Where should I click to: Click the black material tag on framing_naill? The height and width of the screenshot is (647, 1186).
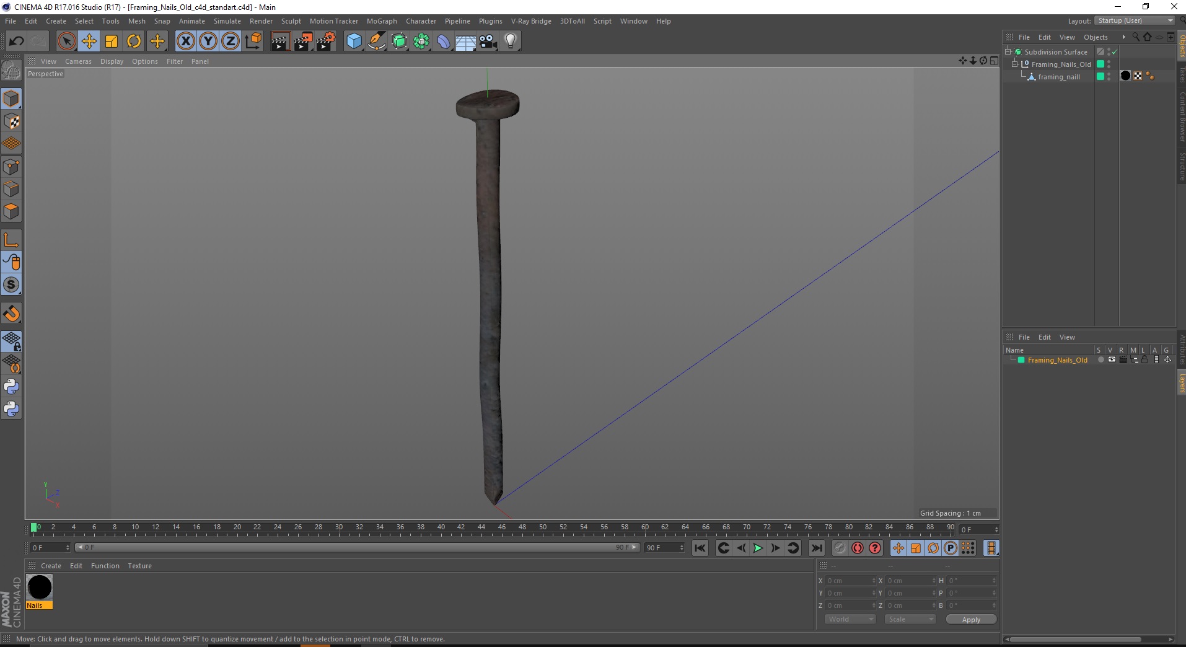(1126, 76)
